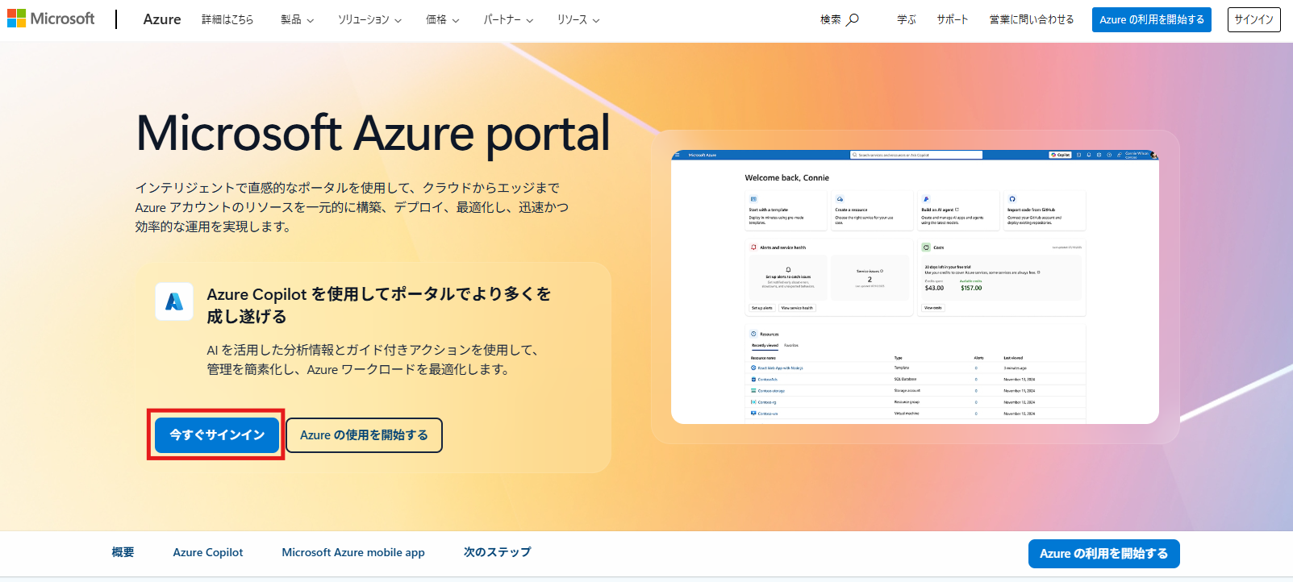Viewport: 1293px width, 582px height.
Task: Click the 学ぶ header link
Action: (907, 19)
